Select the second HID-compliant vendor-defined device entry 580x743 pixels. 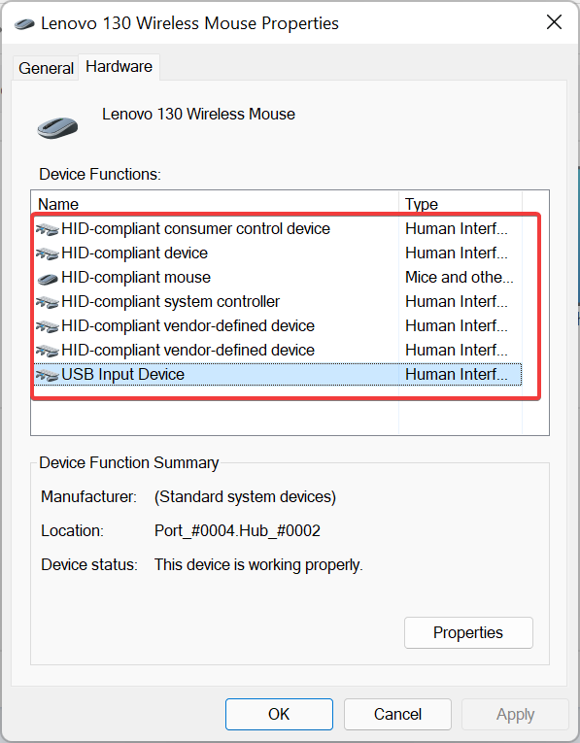click(x=278, y=351)
